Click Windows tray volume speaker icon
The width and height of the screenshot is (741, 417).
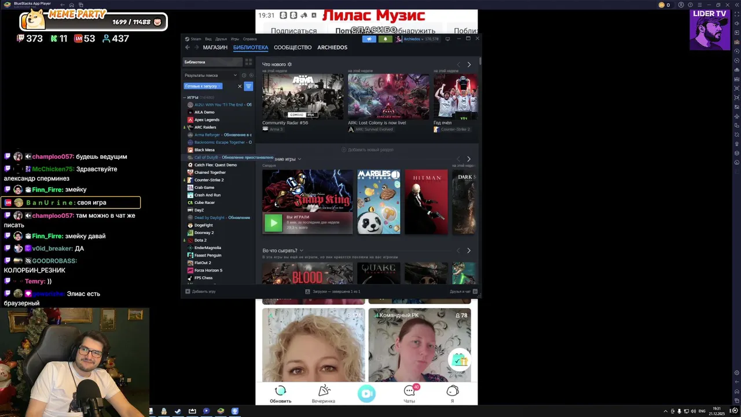click(692, 411)
